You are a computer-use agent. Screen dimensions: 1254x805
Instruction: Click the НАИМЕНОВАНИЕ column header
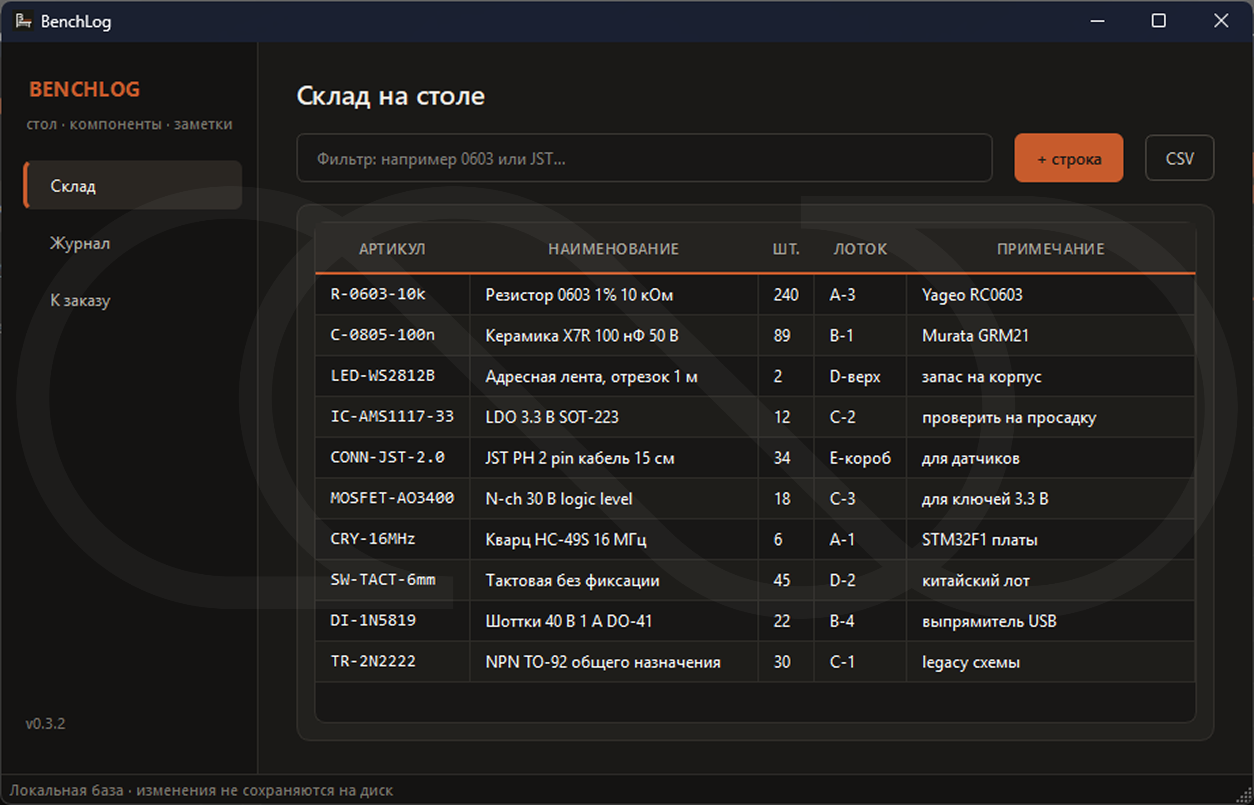(x=613, y=249)
